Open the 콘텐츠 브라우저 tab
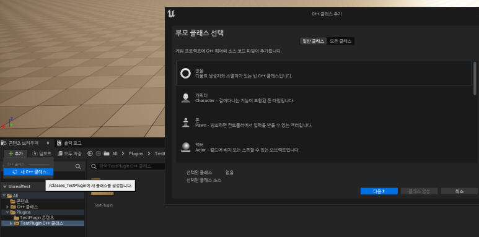The height and width of the screenshot is (237, 479). click(23, 143)
